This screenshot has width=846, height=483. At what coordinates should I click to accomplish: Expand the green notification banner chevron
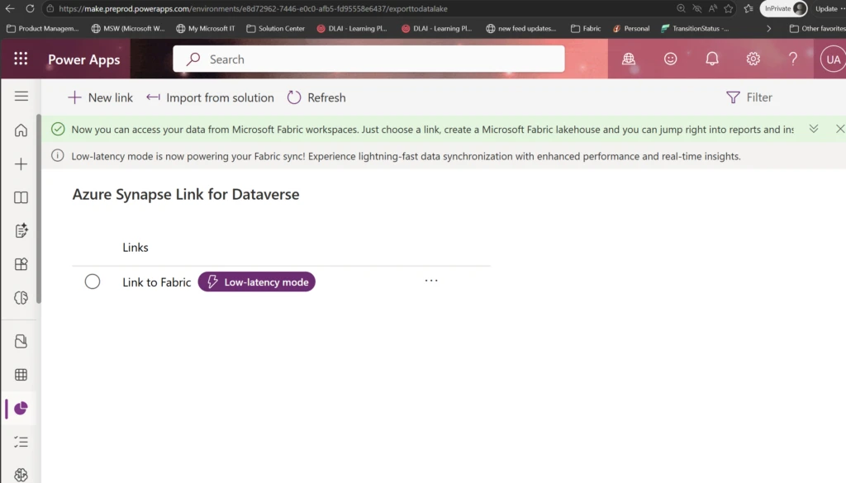click(x=814, y=129)
